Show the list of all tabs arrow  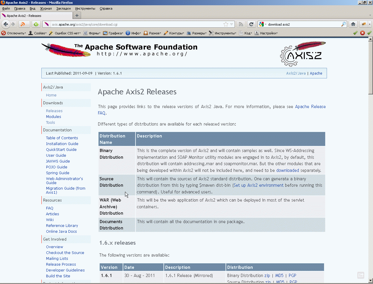click(370, 15)
